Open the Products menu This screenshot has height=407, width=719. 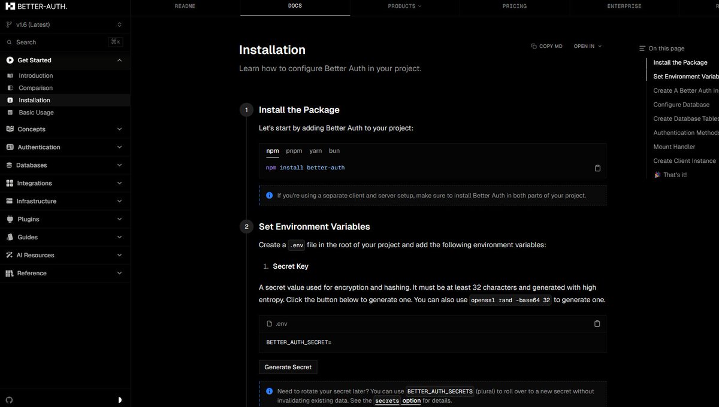pos(405,6)
